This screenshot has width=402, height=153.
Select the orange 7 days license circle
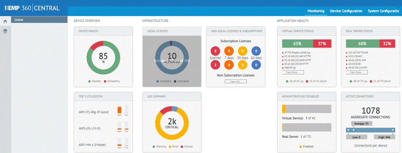tap(229, 51)
